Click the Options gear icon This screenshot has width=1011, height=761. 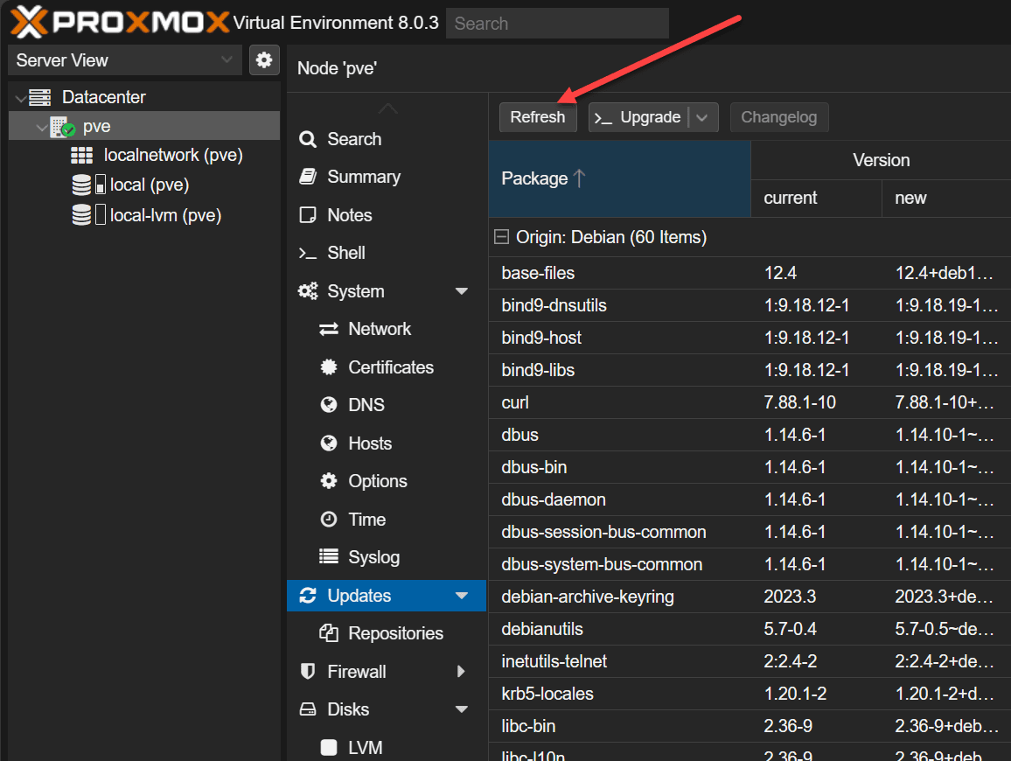pos(329,481)
